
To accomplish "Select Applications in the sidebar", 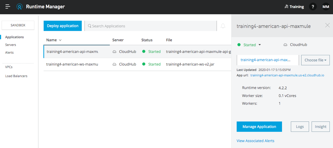I will point(14,37).
